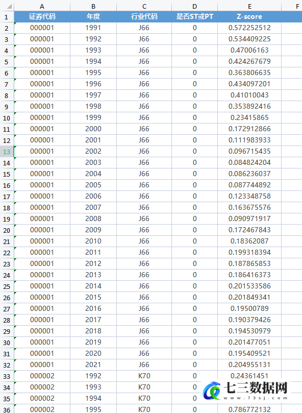Click the Z-score header cell

(x=249, y=17)
